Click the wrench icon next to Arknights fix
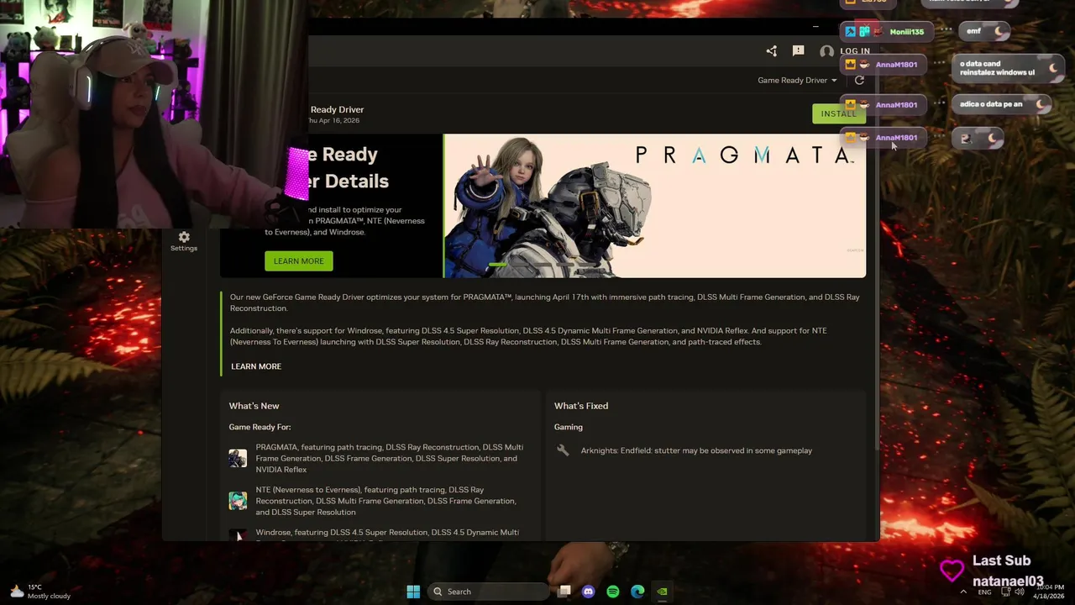The width and height of the screenshot is (1075, 605). tap(563, 450)
